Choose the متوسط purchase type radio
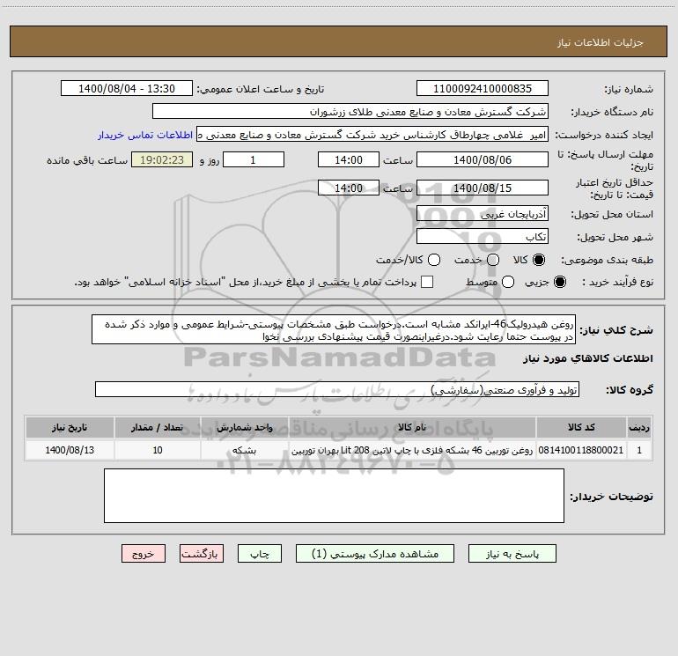Image resolution: width=678 pixels, height=656 pixels. coord(508,283)
